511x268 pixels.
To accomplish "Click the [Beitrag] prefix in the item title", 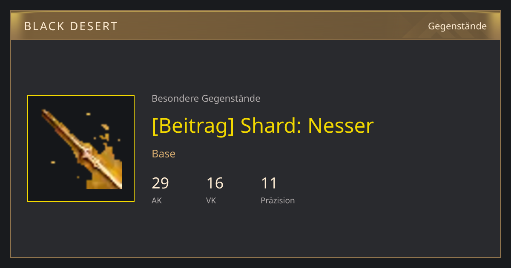I will pyautogui.click(x=193, y=125).
